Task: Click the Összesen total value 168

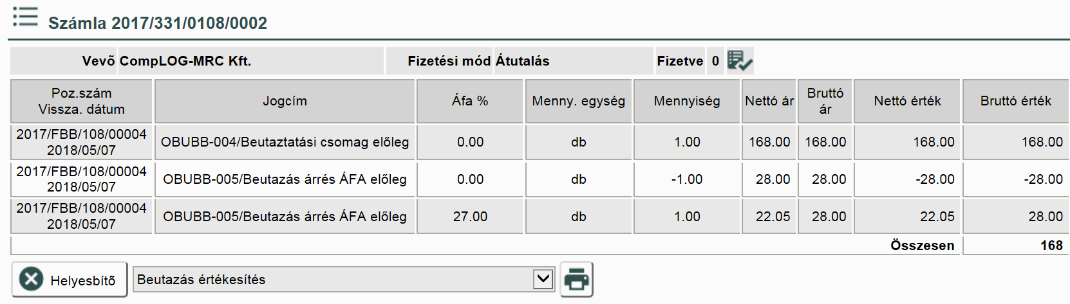Action: point(1051,246)
